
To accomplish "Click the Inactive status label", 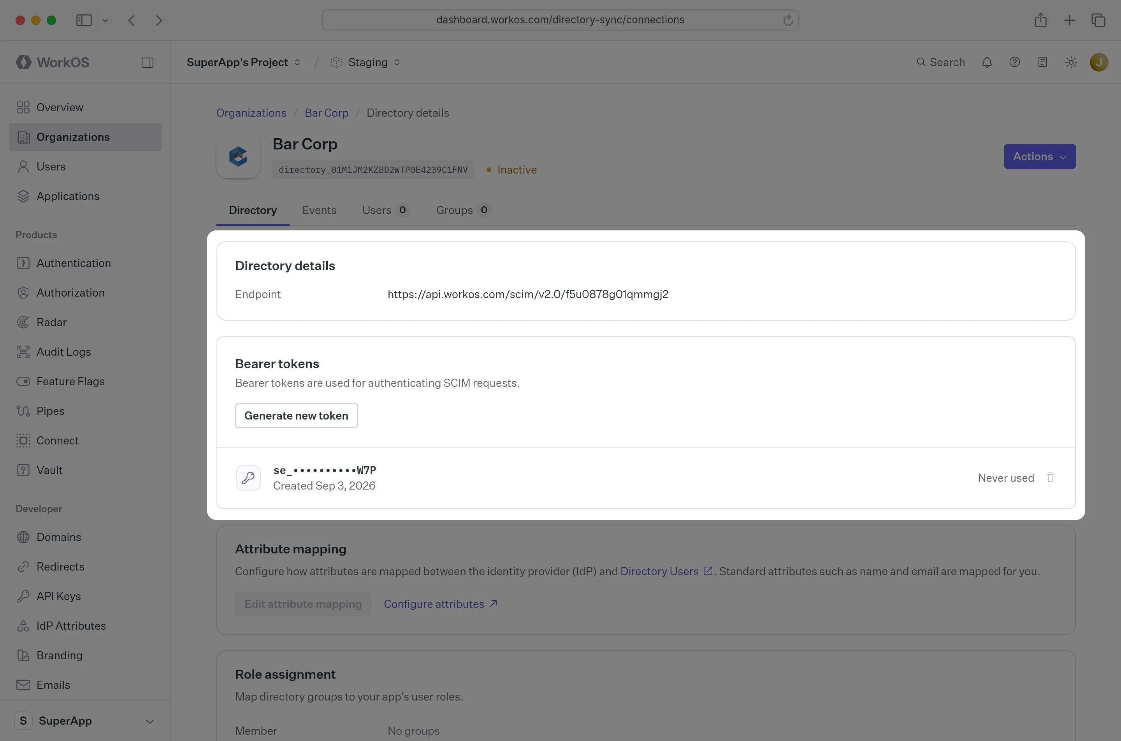I will tap(512, 170).
